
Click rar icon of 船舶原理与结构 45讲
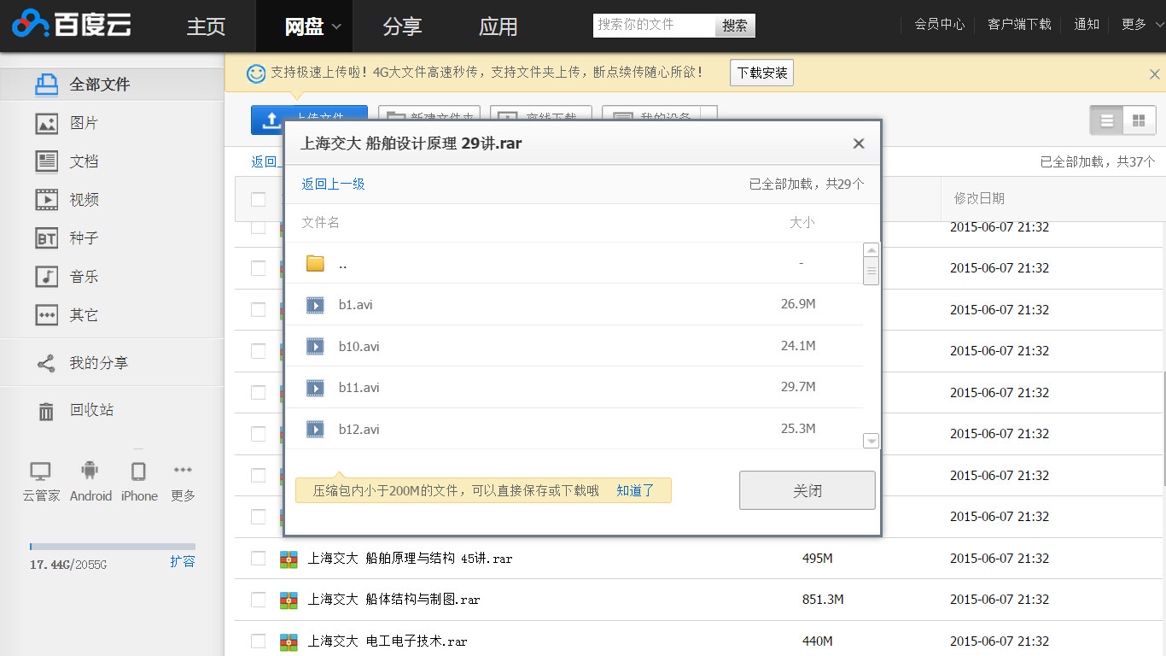click(x=289, y=559)
